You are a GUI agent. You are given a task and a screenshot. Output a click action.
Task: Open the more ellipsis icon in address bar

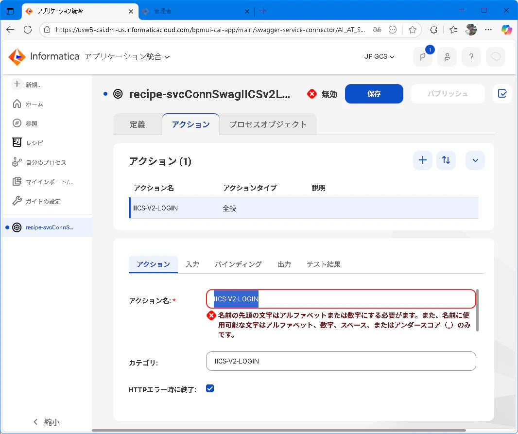[x=393, y=30]
